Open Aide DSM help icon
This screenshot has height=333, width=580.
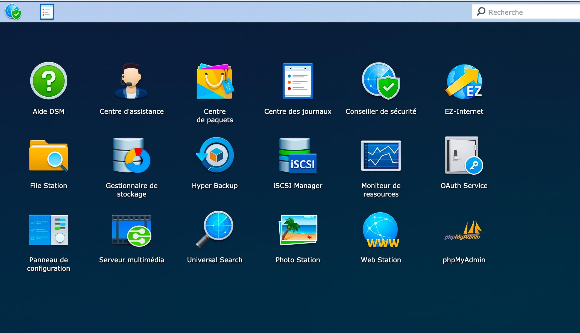[49, 81]
